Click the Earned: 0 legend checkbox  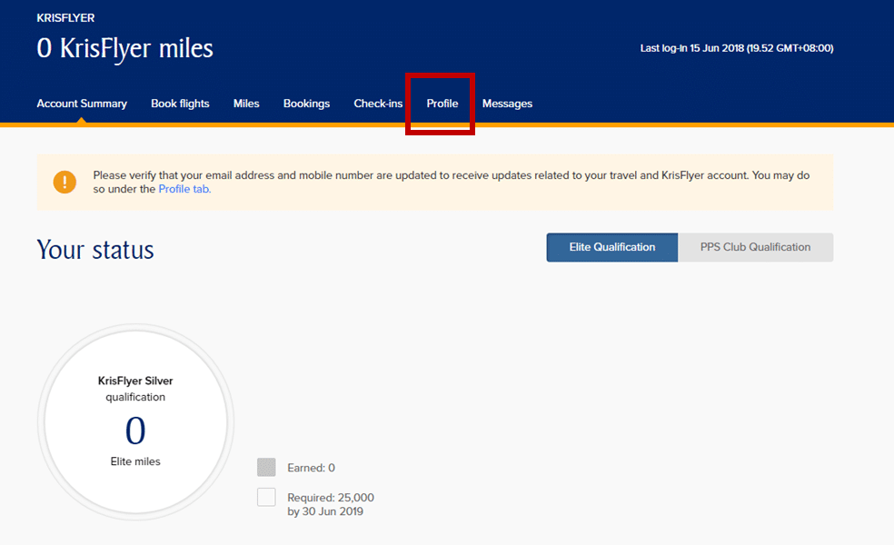[267, 467]
